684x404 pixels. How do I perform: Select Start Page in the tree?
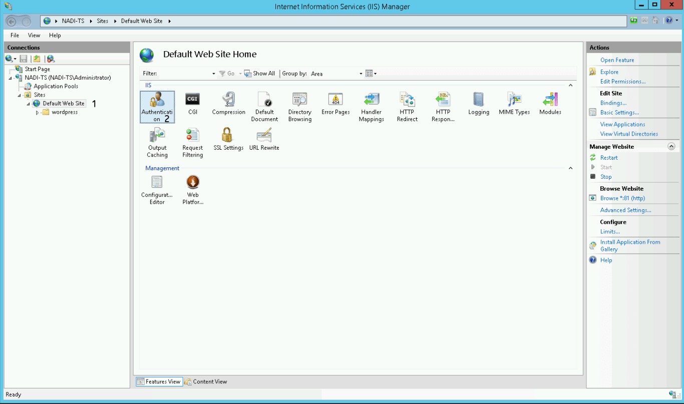38,69
